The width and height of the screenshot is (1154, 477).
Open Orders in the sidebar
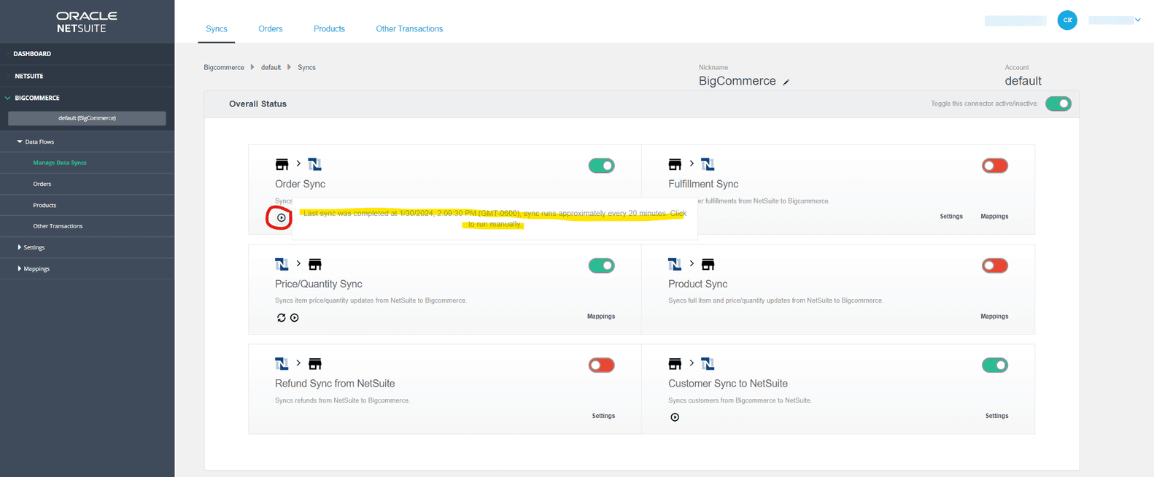point(42,184)
